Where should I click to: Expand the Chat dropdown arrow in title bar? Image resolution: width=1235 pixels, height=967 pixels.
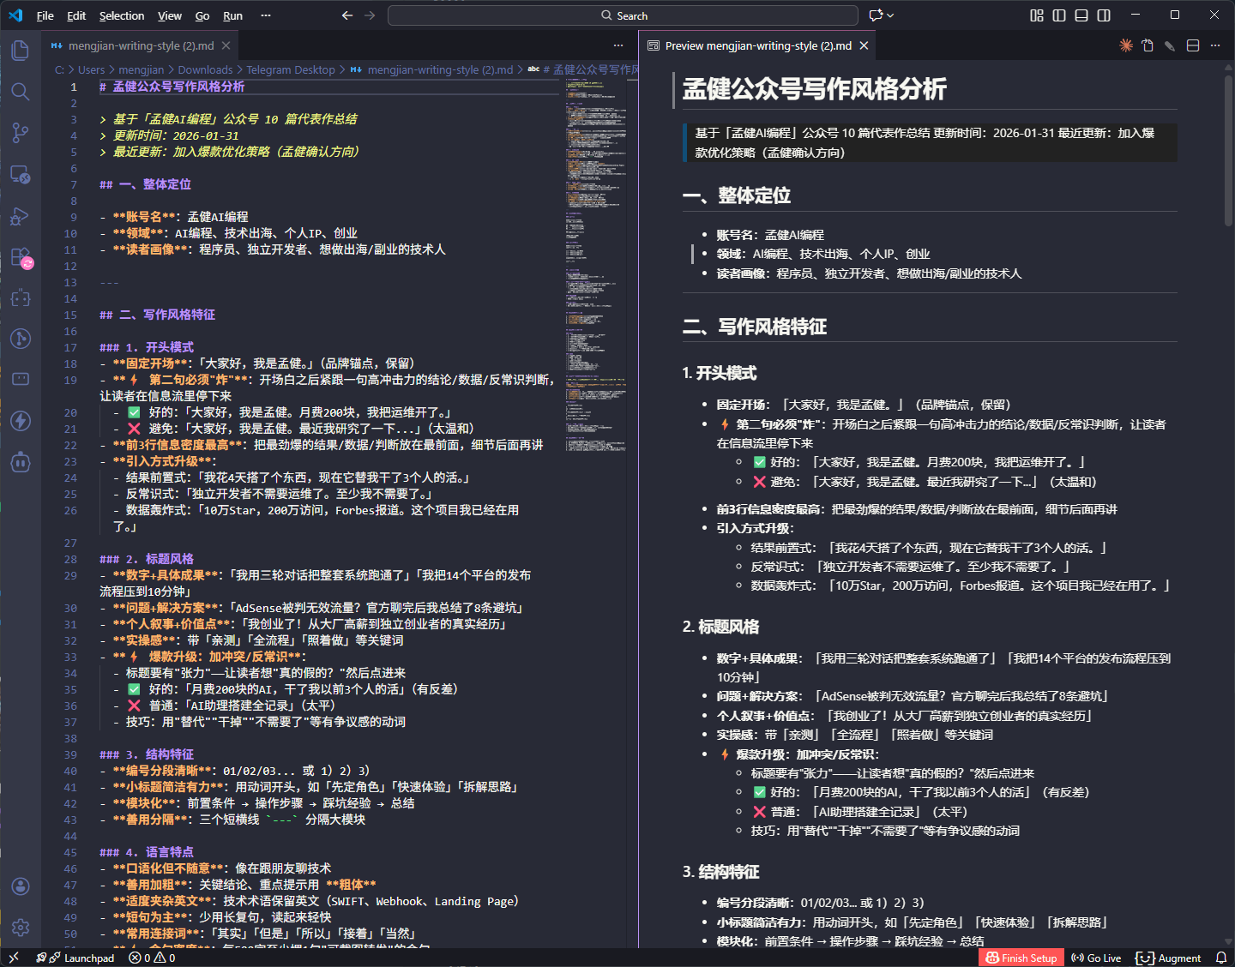[890, 15]
